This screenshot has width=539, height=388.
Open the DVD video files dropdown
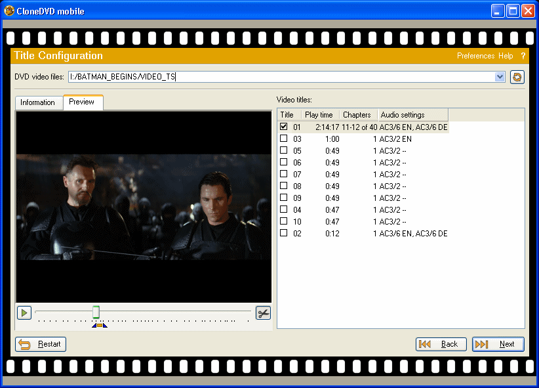click(x=500, y=77)
